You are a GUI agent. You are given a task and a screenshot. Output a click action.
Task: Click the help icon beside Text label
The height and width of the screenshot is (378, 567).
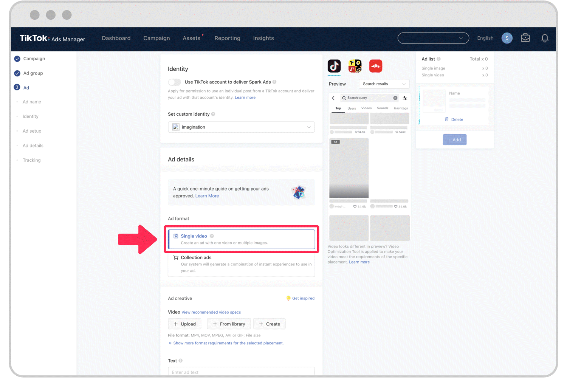pos(181,361)
